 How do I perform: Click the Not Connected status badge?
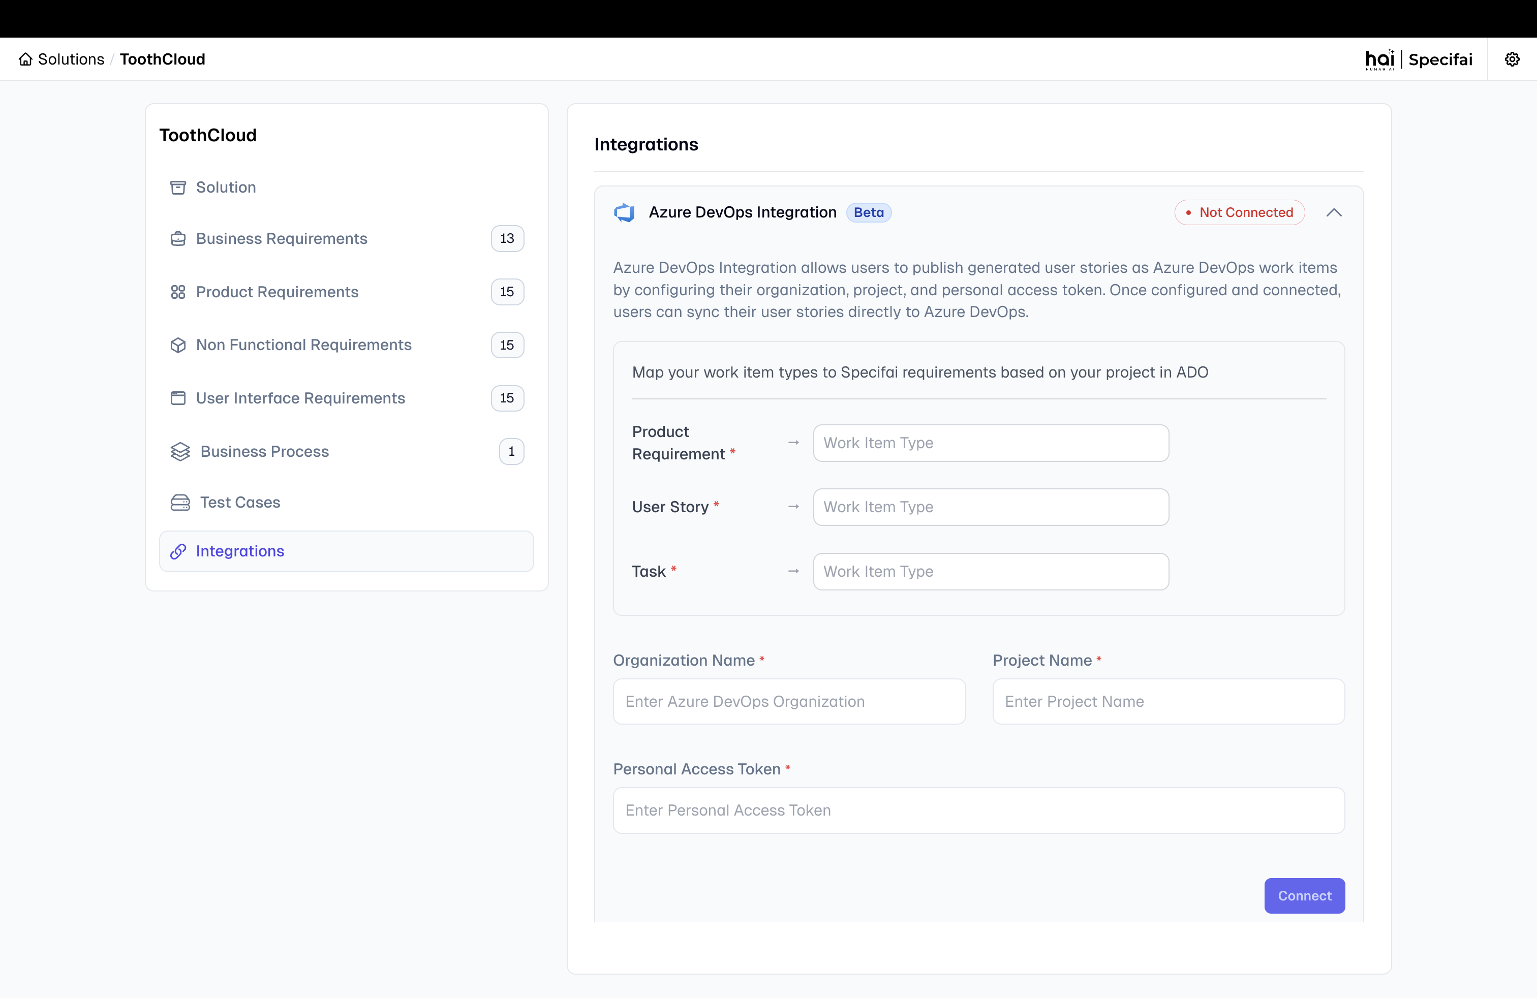1240,212
